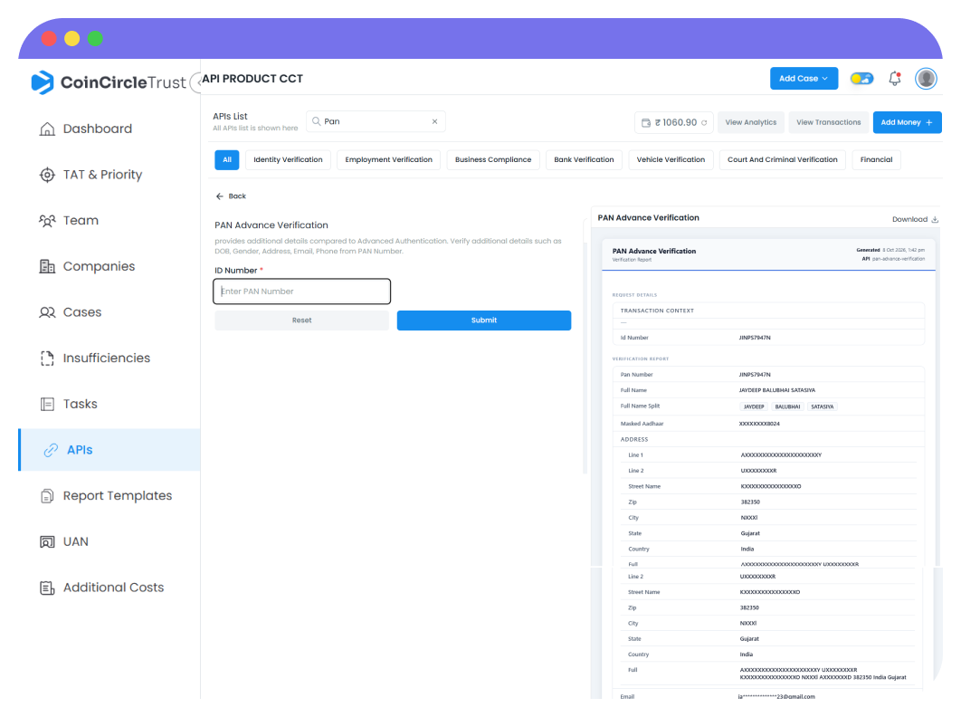Screen dimensions: 961x717
Task: Clear the Pan search text
Action: [x=434, y=121]
